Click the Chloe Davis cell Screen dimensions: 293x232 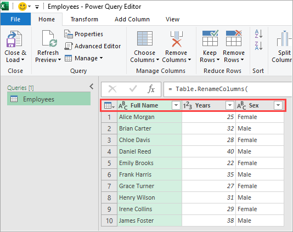point(149,140)
